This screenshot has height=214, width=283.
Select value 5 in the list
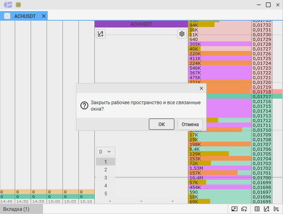coord(105,193)
